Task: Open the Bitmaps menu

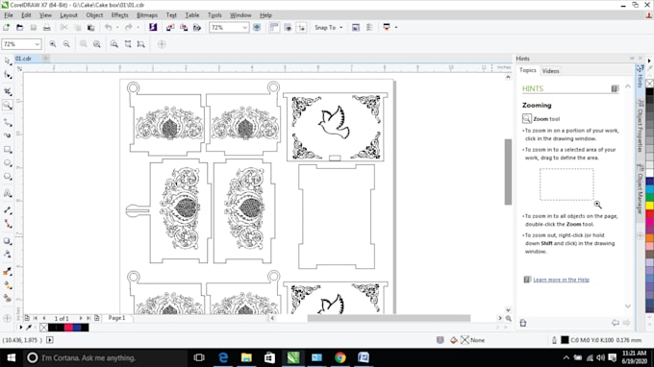Action: pyautogui.click(x=147, y=15)
